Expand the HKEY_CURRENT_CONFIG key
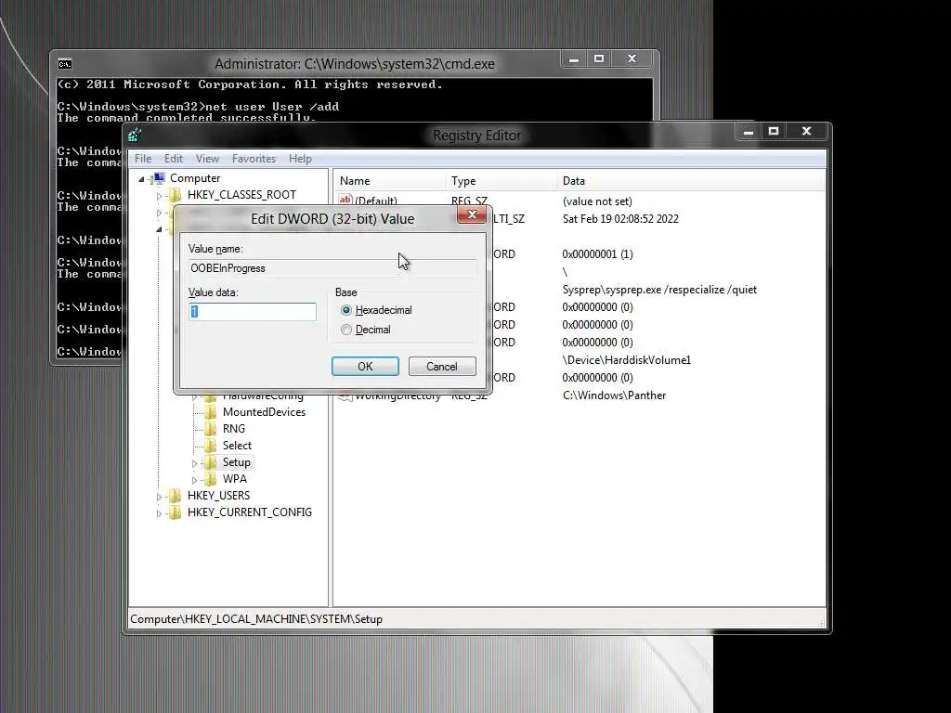The width and height of the screenshot is (951, 713). click(159, 513)
